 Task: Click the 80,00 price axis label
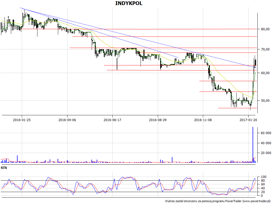point(265,29)
